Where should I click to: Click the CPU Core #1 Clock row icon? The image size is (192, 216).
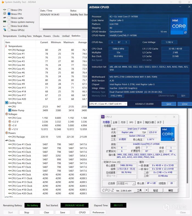(x=10, y=144)
